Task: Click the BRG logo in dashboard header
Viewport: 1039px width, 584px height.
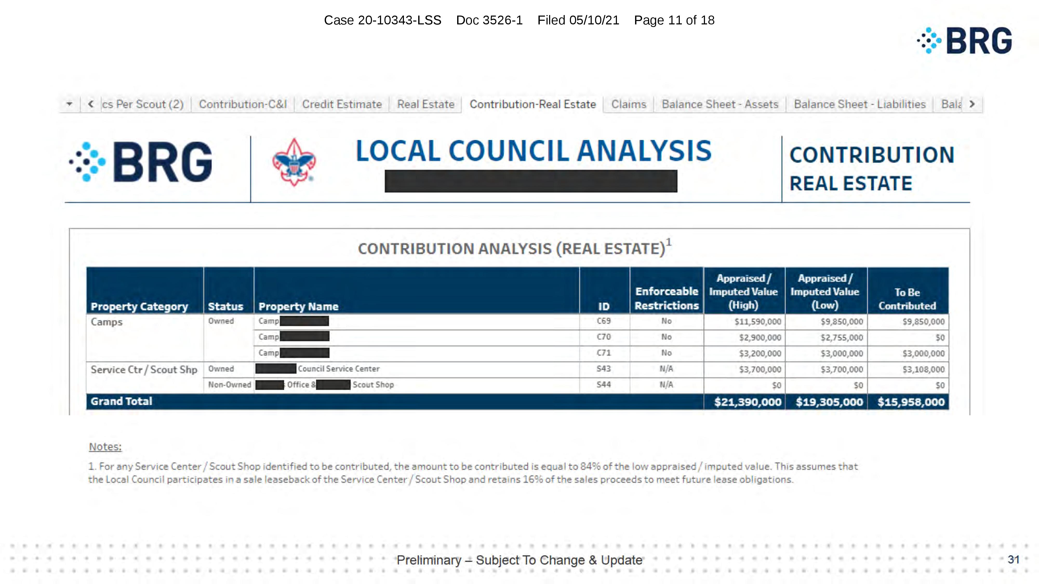Action: tap(140, 162)
